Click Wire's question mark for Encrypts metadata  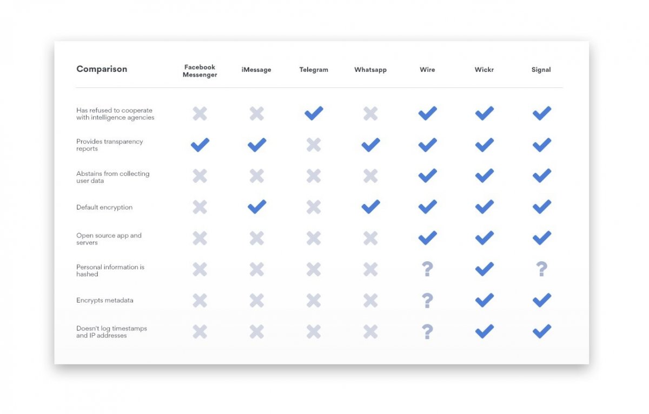tap(427, 300)
